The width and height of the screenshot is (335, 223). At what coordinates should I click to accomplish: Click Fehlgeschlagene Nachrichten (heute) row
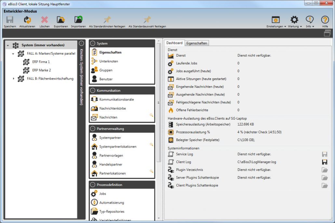point(248,102)
